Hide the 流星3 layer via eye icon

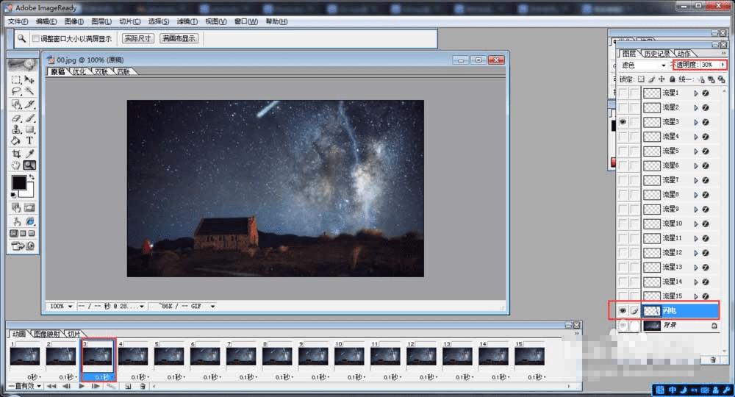623,122
